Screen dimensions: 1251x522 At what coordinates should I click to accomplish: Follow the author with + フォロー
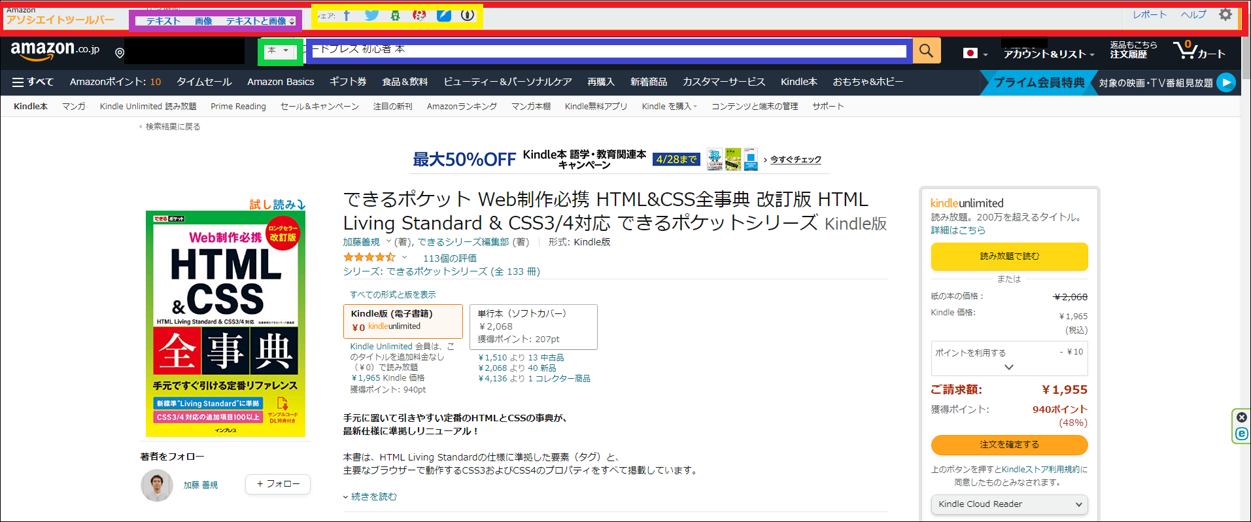(x=278, y=484)
